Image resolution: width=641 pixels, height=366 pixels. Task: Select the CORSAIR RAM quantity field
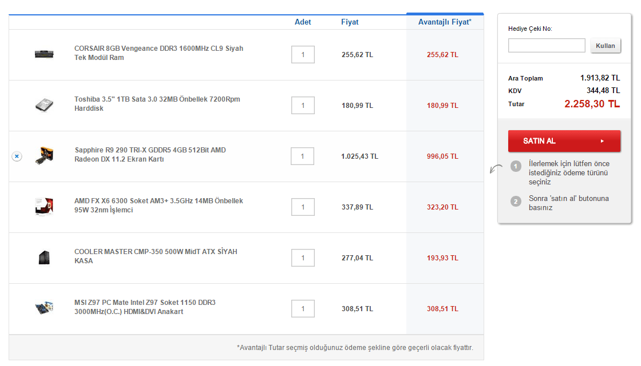303,55
